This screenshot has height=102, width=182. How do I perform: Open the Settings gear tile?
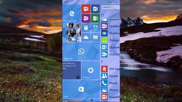tap(90, 70)
